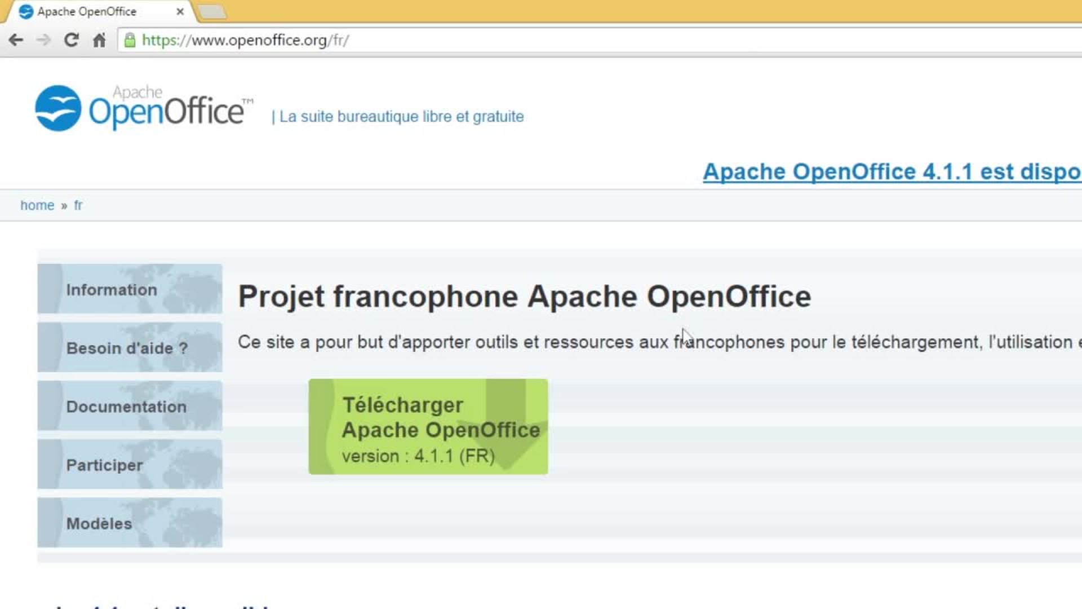Screen dimensions: 1082x609
Task: Reload the page with the refresh icon
Action: tap(71, 40)
